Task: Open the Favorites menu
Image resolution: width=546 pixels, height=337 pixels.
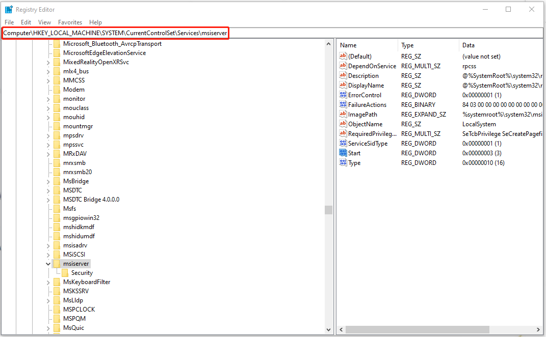Action: pyautogui.click(x=70, y=22)
